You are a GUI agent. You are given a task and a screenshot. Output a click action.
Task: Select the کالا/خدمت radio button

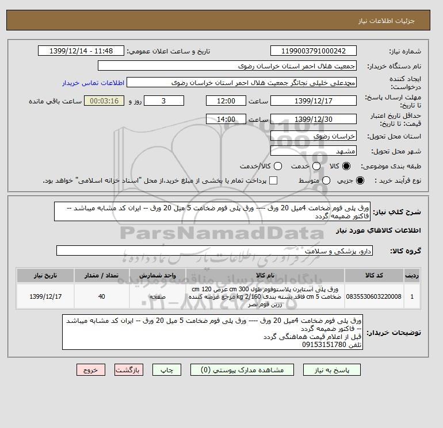[278, 166]
